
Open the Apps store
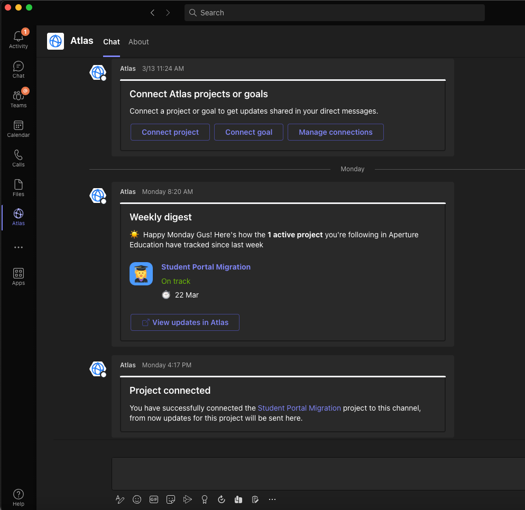pos(19,277)
